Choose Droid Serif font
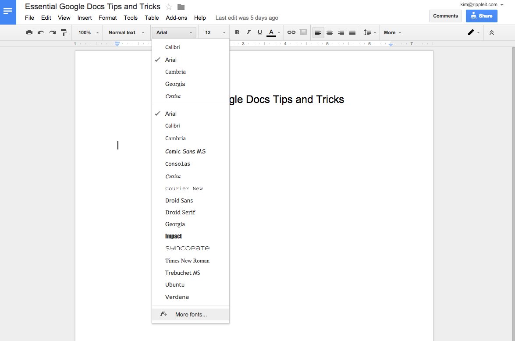 (x=191, y=213)
